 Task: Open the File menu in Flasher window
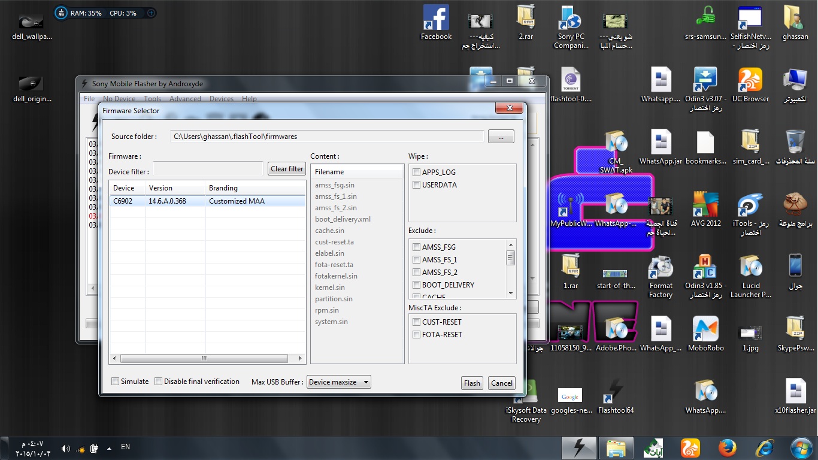tap(89, 99)
